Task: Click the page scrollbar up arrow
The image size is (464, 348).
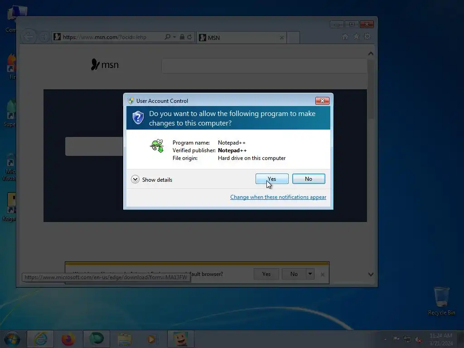Action: coord(371,53)
